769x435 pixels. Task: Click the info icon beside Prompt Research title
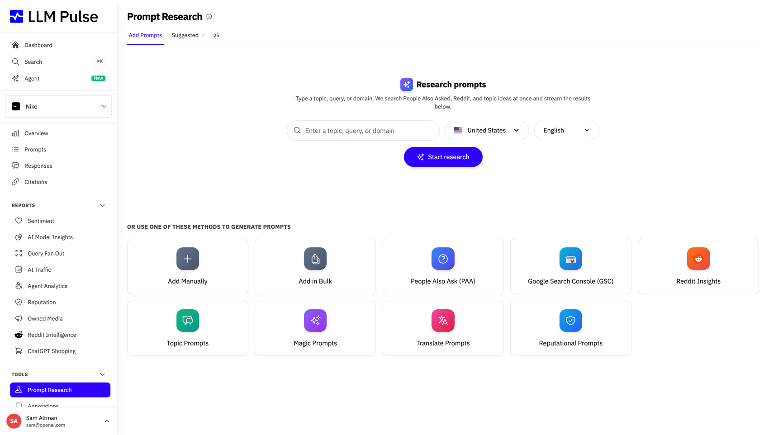209,17
